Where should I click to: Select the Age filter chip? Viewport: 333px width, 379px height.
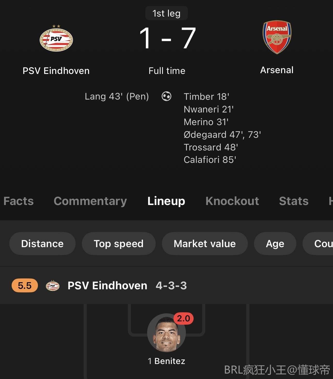tap(275, 244)
